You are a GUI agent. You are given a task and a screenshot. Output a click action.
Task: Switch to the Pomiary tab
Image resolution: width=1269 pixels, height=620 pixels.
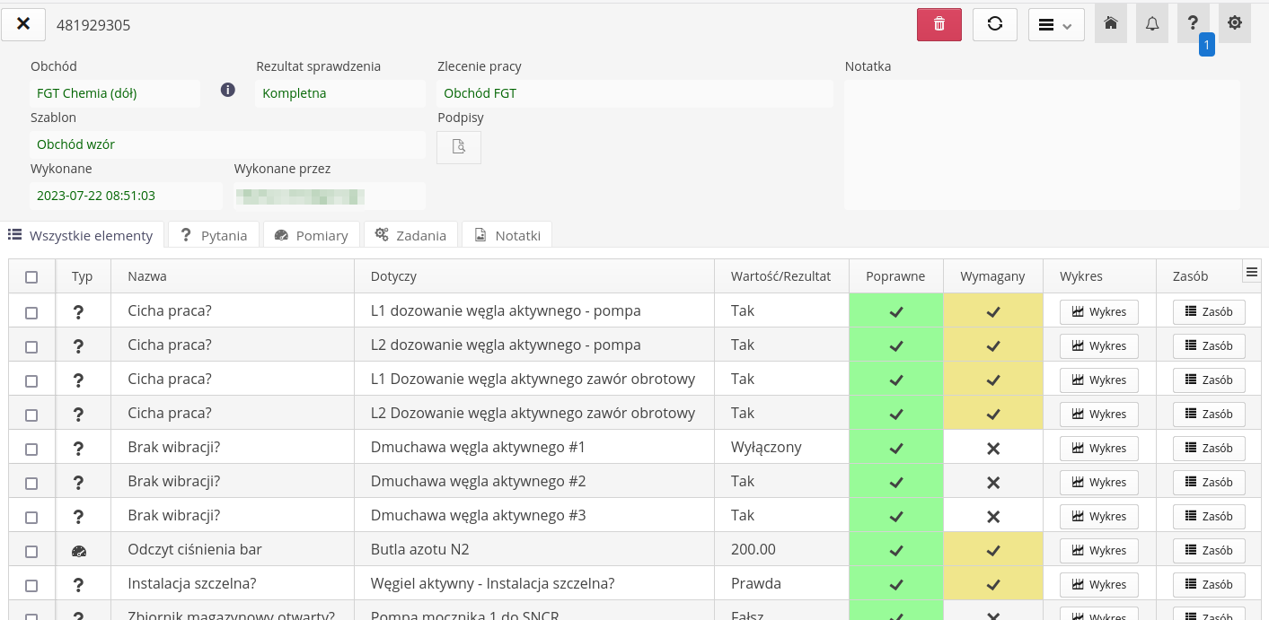[311, 235]
